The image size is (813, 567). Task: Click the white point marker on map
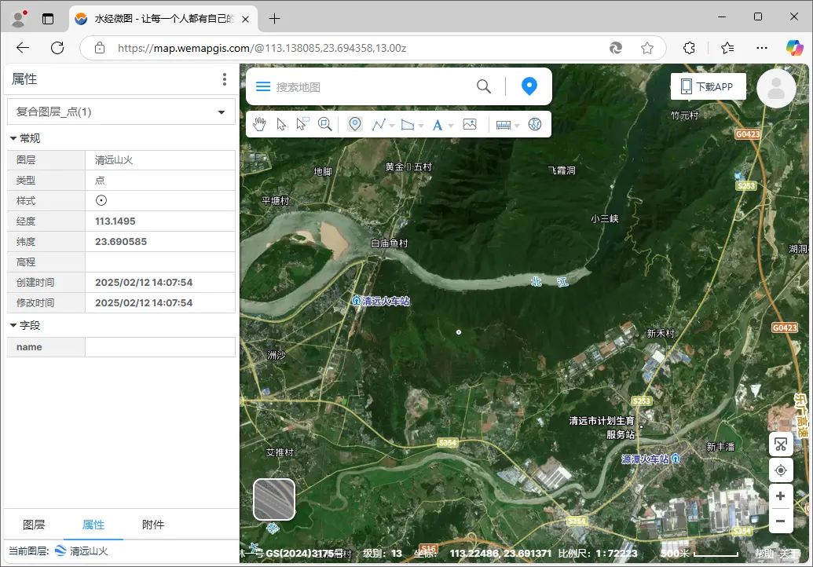tap(459, 332)
